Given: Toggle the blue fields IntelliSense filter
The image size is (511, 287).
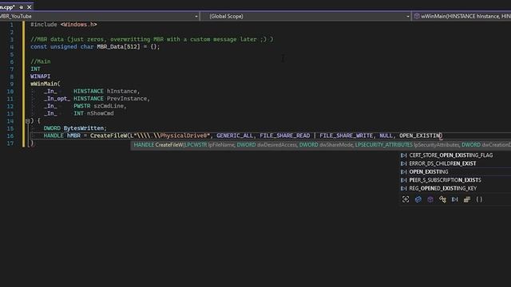Looking at the screenshot, I should click(x=418, y=199).
